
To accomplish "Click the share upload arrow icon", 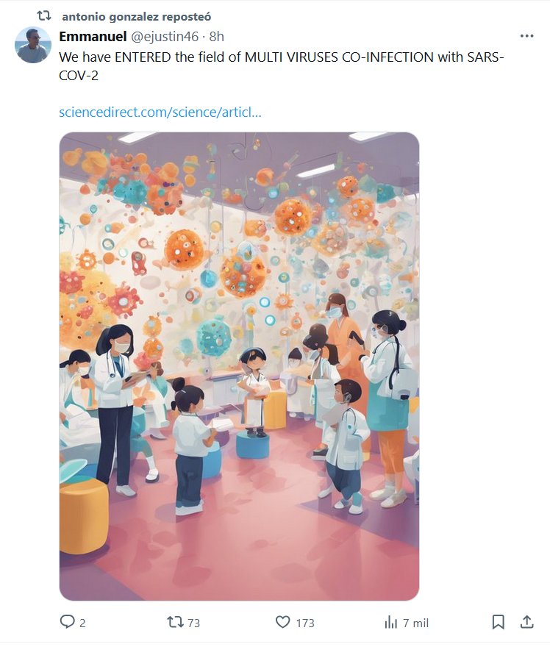I will pyautogui.click(x=526, y=622).
